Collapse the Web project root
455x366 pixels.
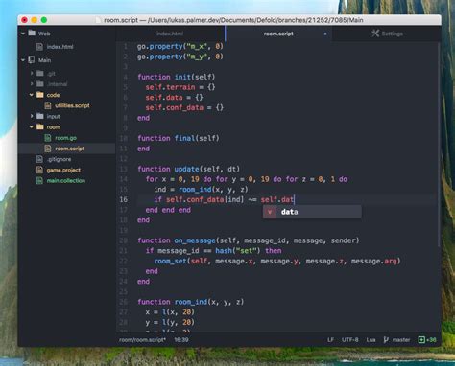[x=23, y=34]
